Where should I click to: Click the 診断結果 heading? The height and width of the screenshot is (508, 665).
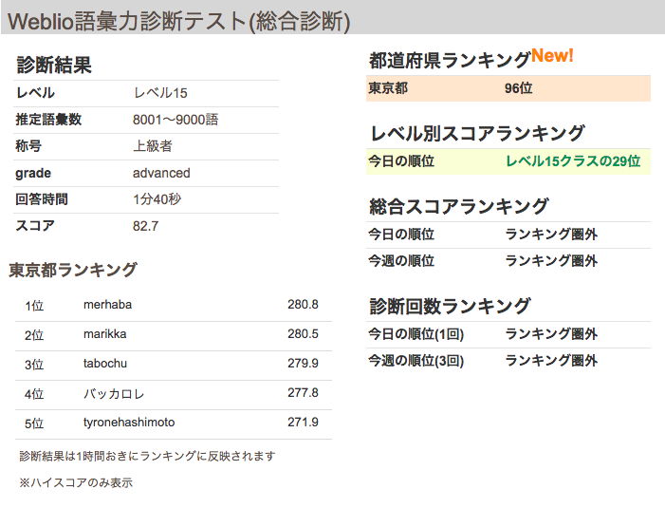coord(54,65)
